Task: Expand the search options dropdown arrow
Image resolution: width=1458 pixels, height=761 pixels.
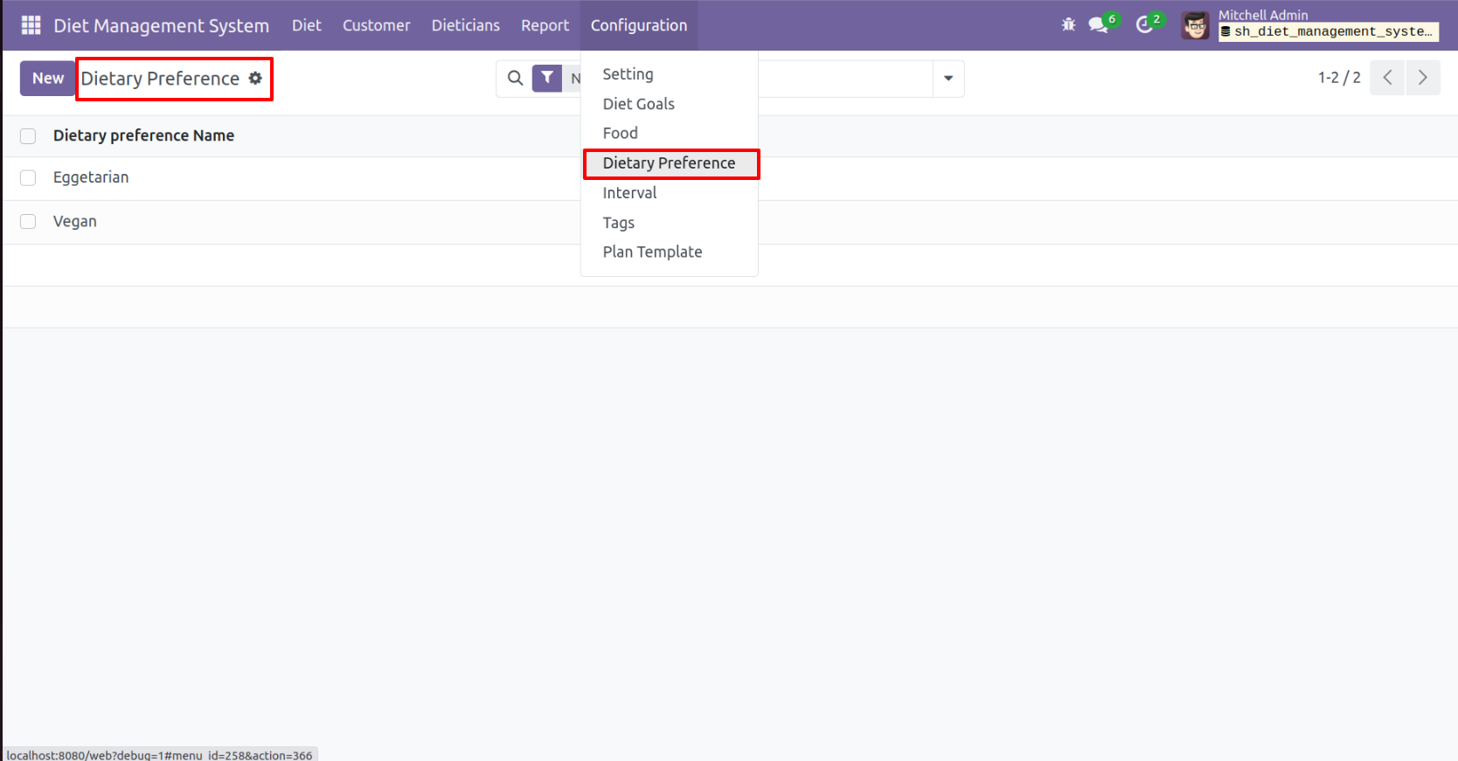Action: (x=948, y=79)
